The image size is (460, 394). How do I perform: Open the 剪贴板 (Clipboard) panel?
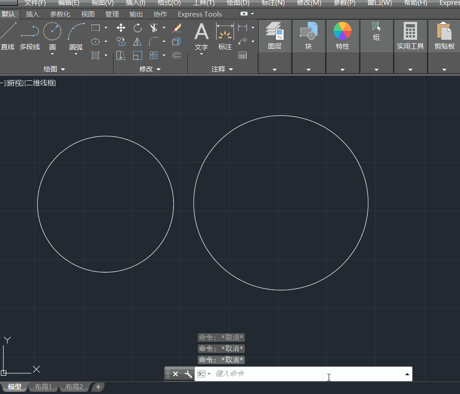[444, 36]
